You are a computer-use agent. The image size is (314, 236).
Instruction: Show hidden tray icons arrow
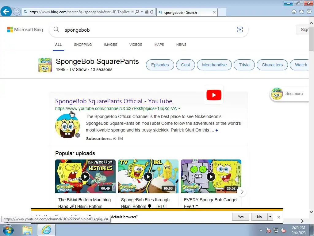click(x=261, y=230)
